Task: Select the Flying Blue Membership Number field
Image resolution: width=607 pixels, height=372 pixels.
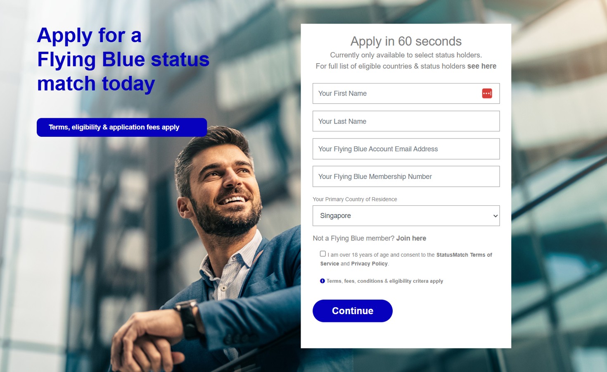Action: pos(406,176)
